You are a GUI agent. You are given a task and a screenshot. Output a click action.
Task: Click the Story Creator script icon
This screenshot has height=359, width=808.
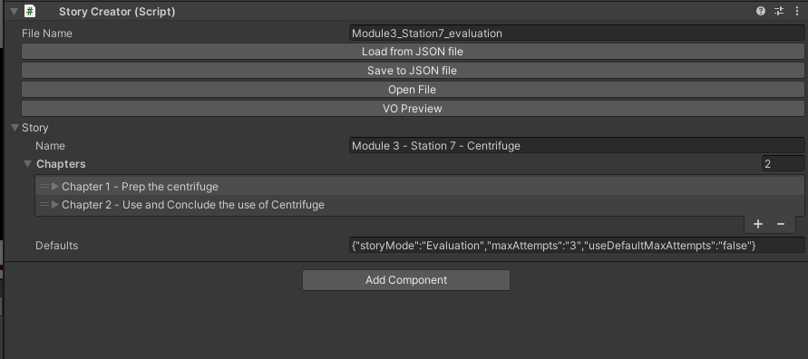pos(31,11)
